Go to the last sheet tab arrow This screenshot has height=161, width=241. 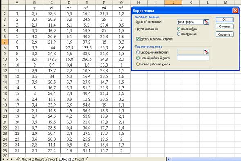pos(16,159)
